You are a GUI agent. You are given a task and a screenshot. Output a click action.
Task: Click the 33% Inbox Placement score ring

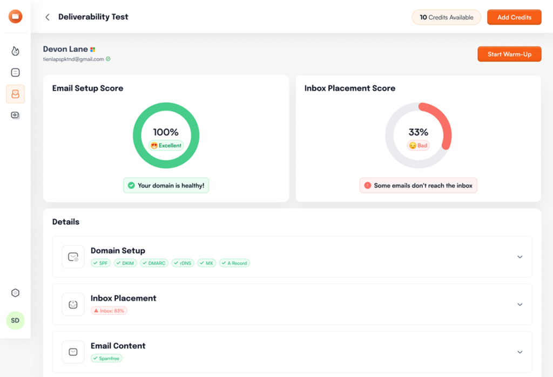click(418, 135)
